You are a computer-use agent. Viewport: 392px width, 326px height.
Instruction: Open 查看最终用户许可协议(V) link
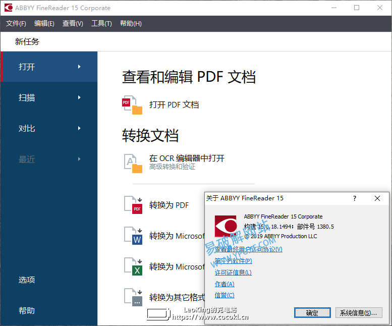click(249, 249)
